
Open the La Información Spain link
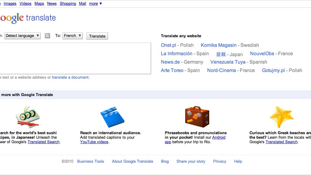177,53
